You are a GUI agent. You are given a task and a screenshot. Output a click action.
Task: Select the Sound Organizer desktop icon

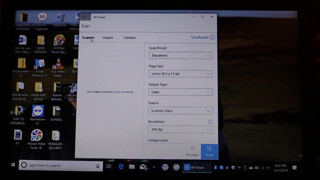[x=41, y=21]
